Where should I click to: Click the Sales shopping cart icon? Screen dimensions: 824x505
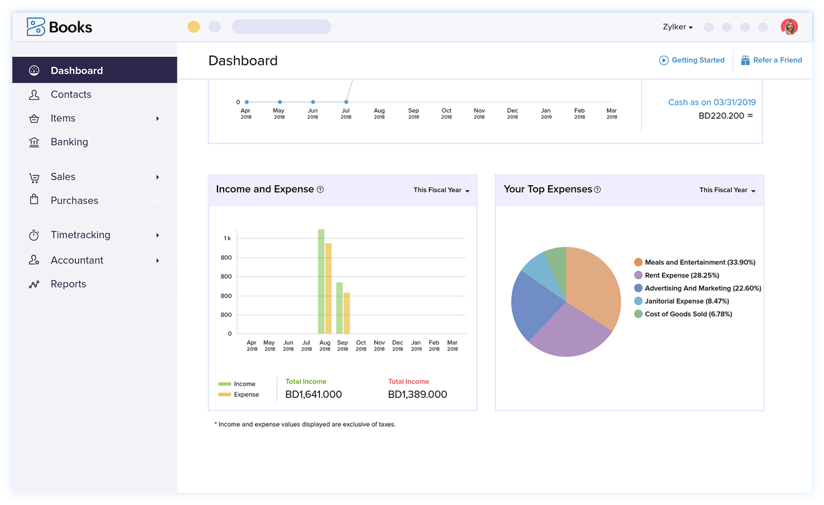(34, 177)
